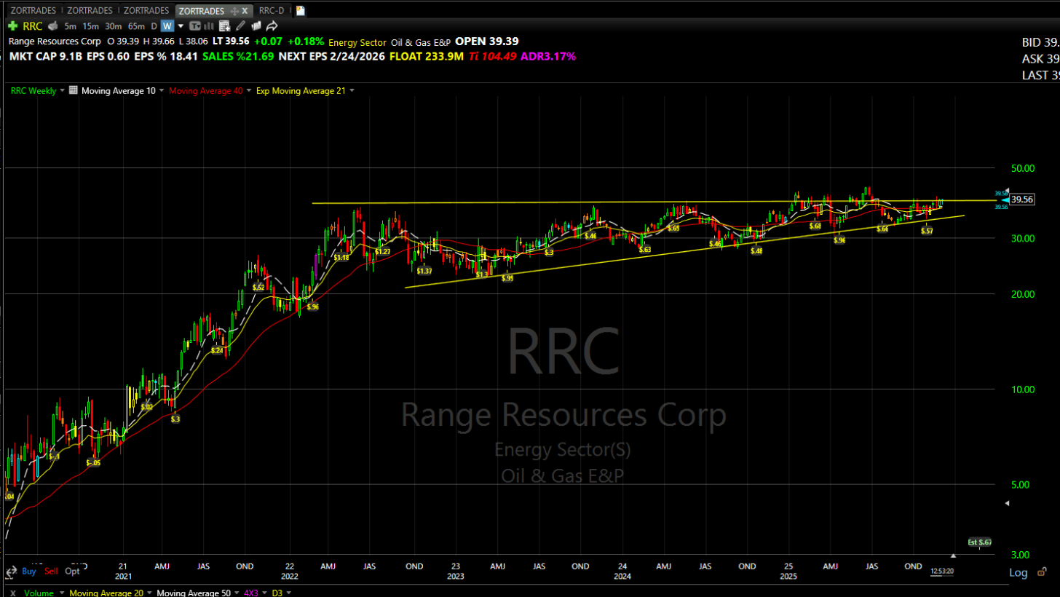Click the RRC ticker symbol field
This screenshot has height=597, width=1060.
(33, 26)
